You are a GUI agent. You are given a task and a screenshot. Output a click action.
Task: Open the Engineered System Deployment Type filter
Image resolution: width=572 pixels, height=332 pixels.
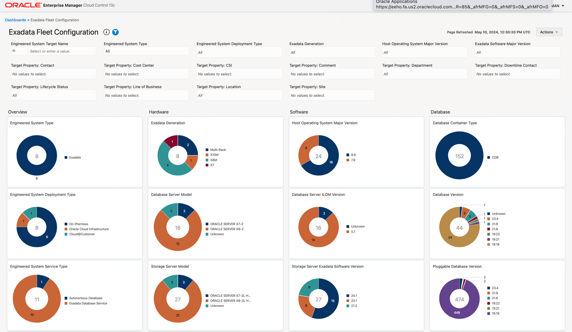pos(239,52)
